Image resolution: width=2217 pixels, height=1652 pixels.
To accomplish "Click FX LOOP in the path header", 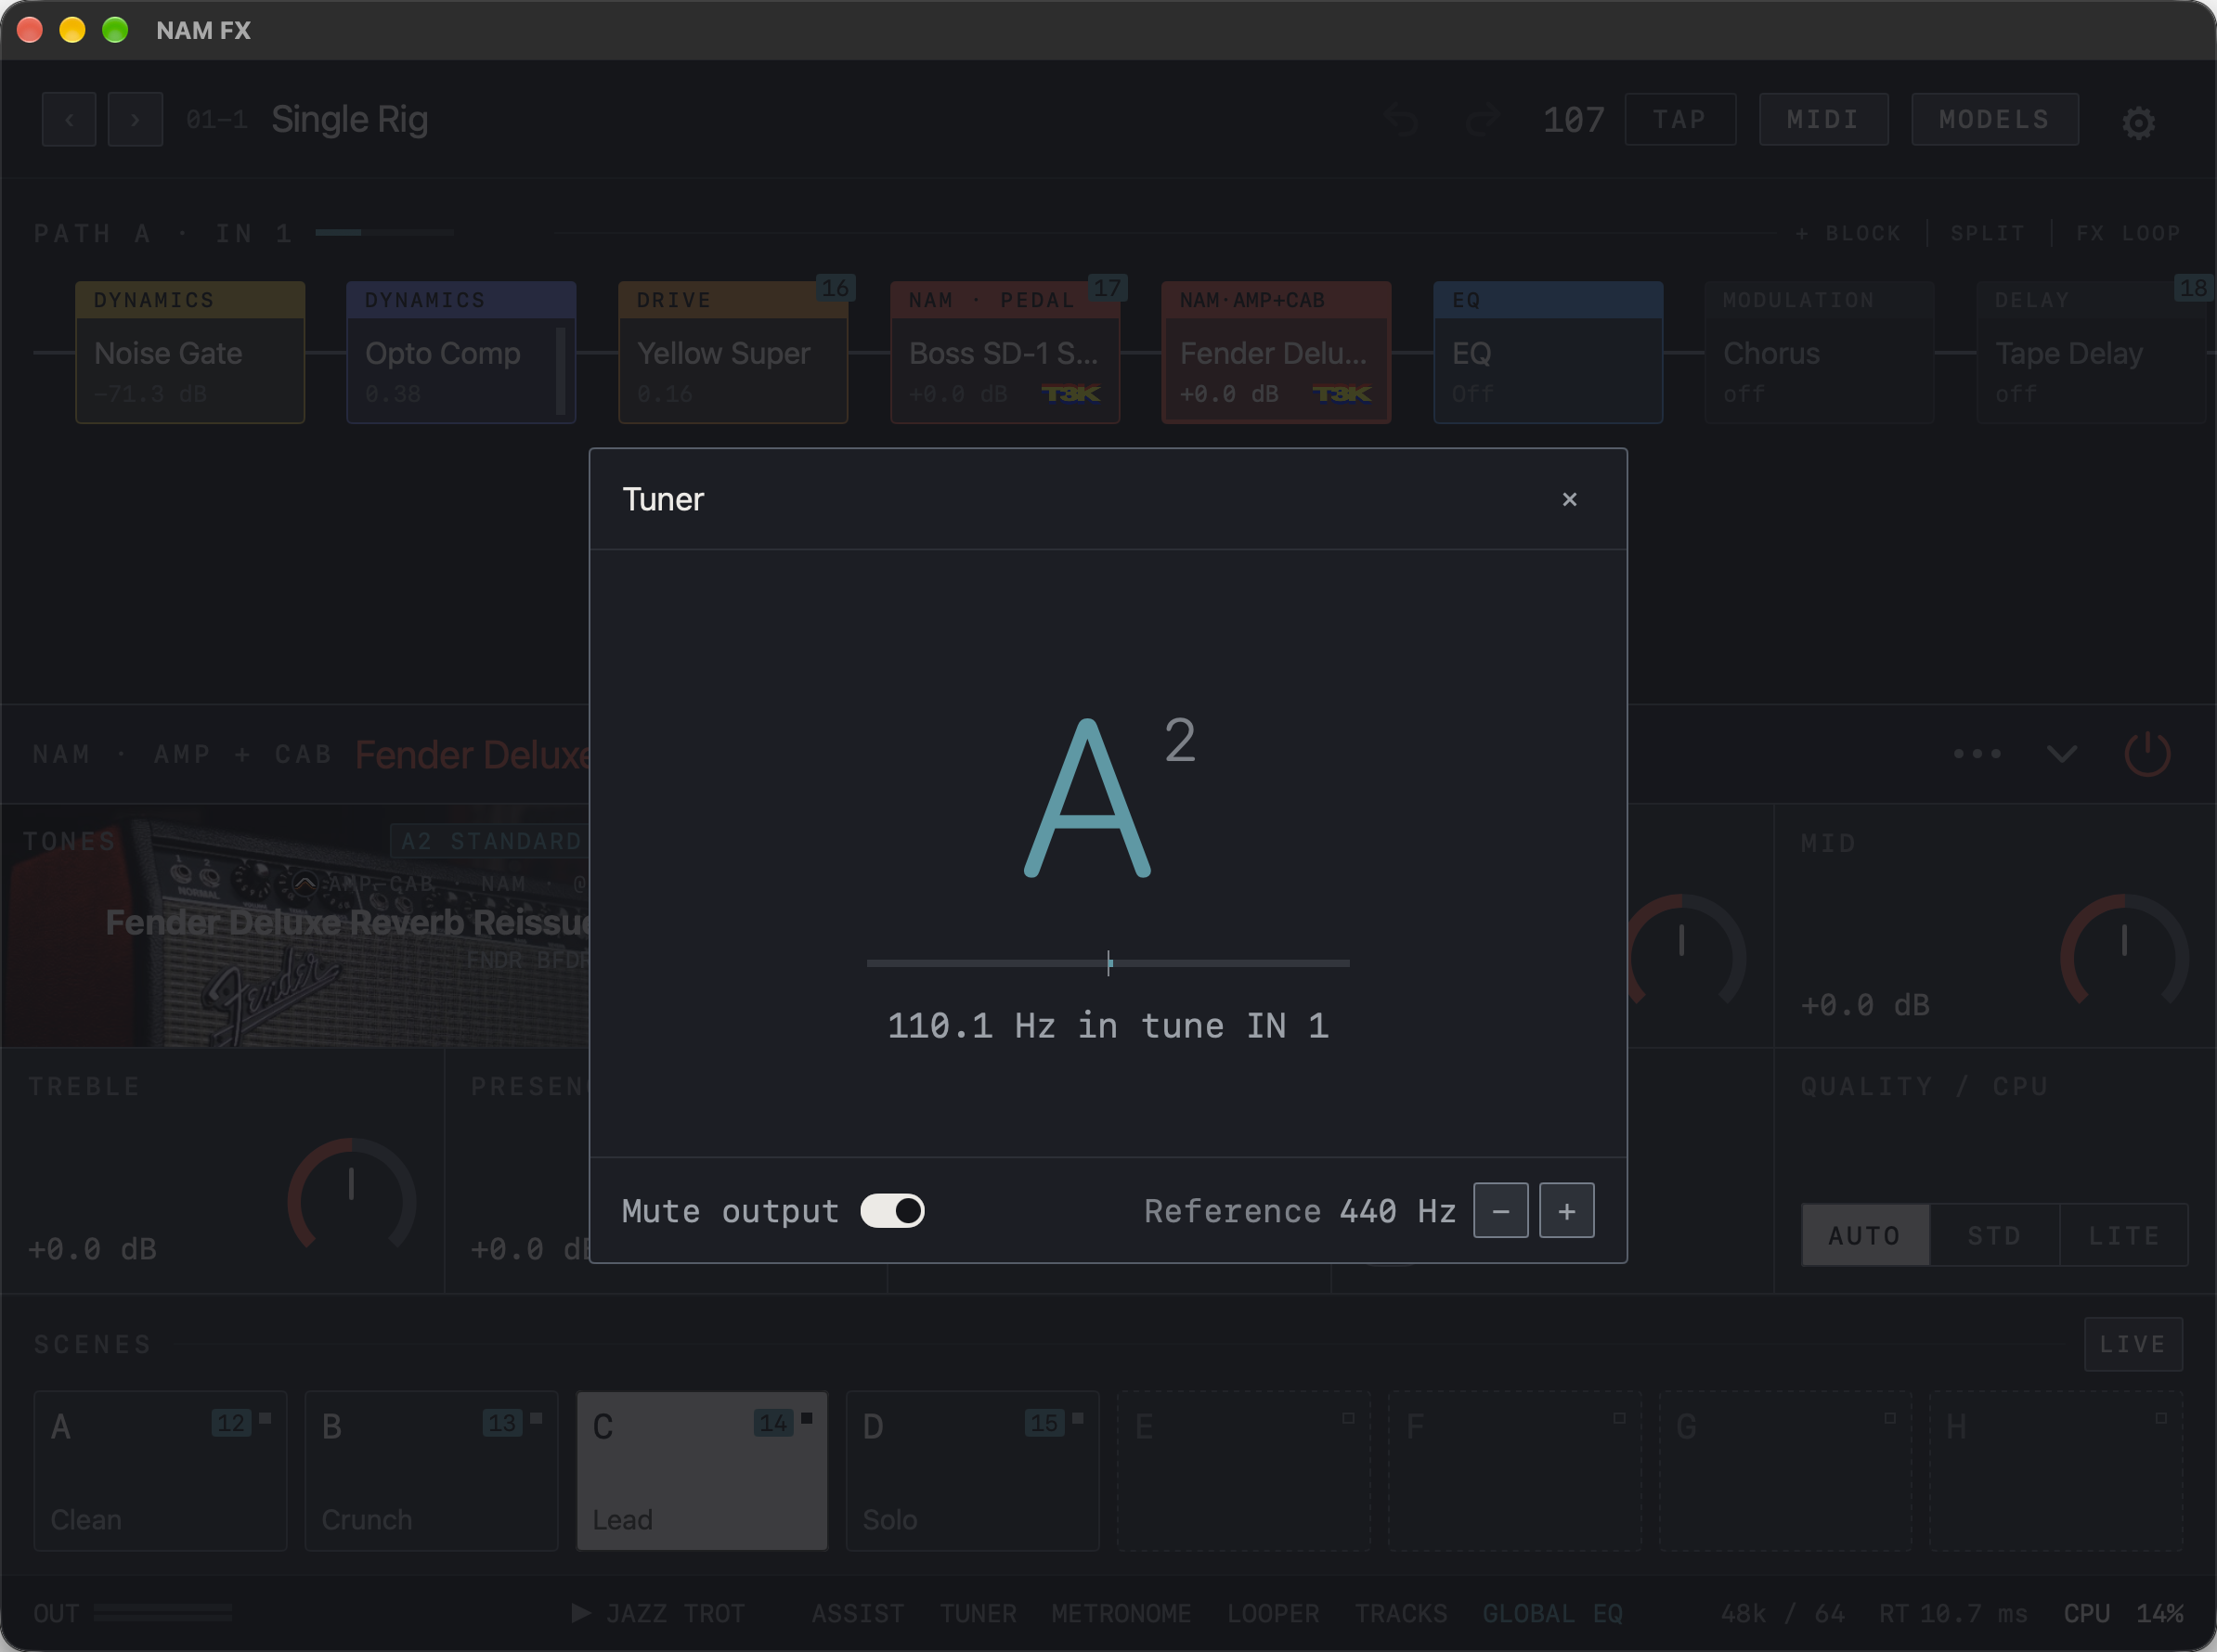I will tap(2129, 234).
